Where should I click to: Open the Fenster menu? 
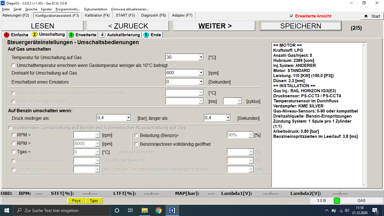(46, 9)
